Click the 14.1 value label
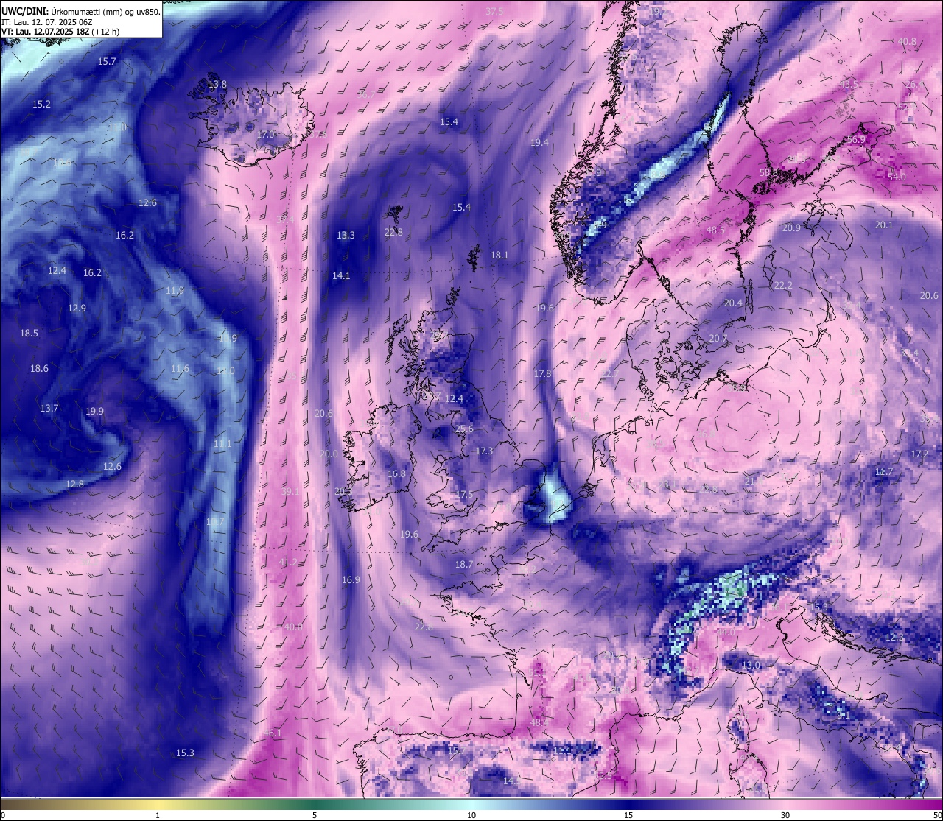 [341, 276]
